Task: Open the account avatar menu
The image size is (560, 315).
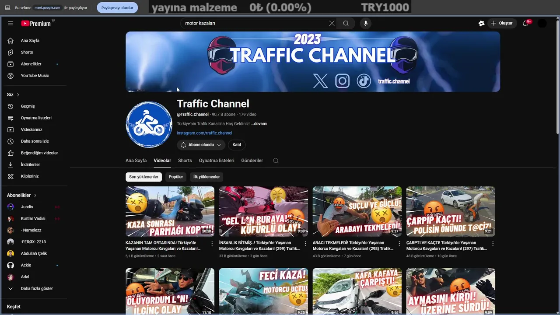Action: coord(542,23)
